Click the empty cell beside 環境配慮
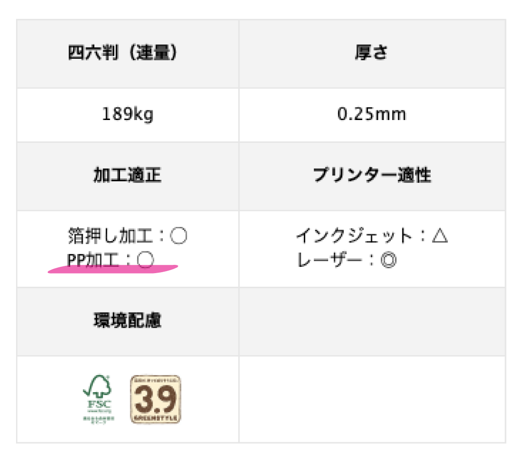The width and height of the screenshot is (525, 468). coord(372,322)
